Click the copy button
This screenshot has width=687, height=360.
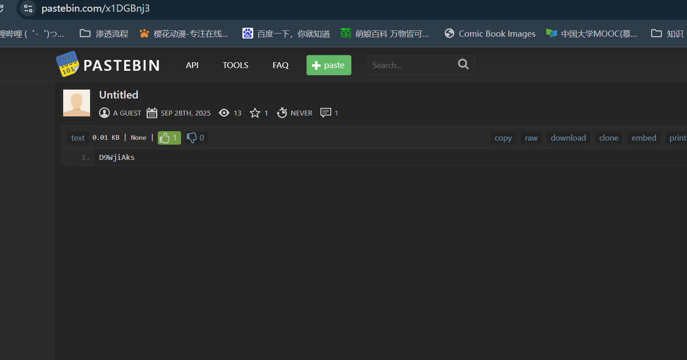click(x=503, y=138)
